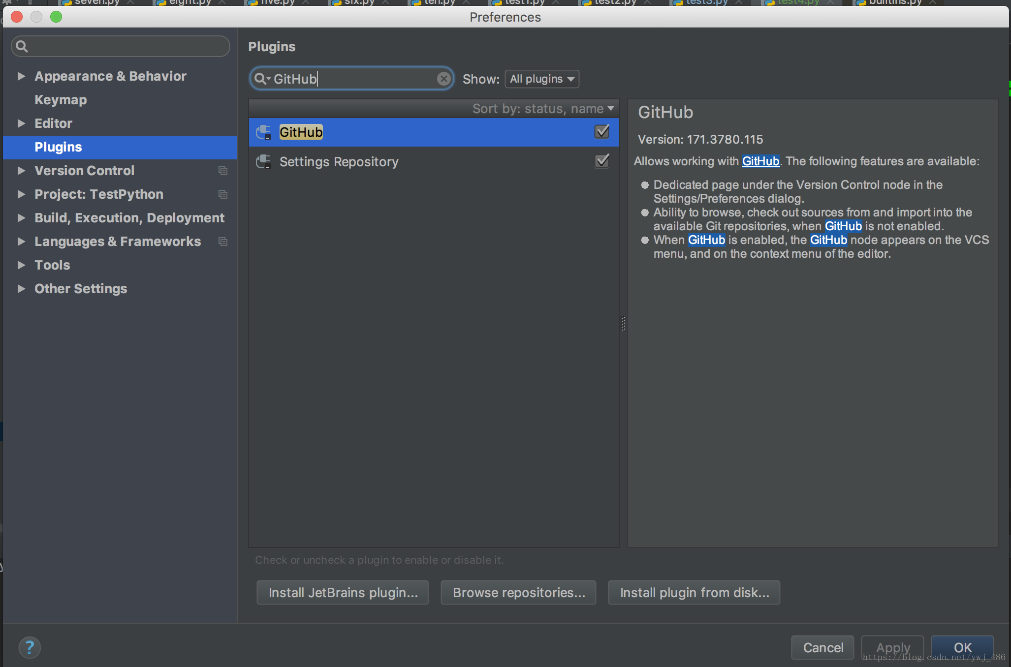Switch to test2.py editor tab
This screenshot has width=1011, height=667.
point(615,2)
